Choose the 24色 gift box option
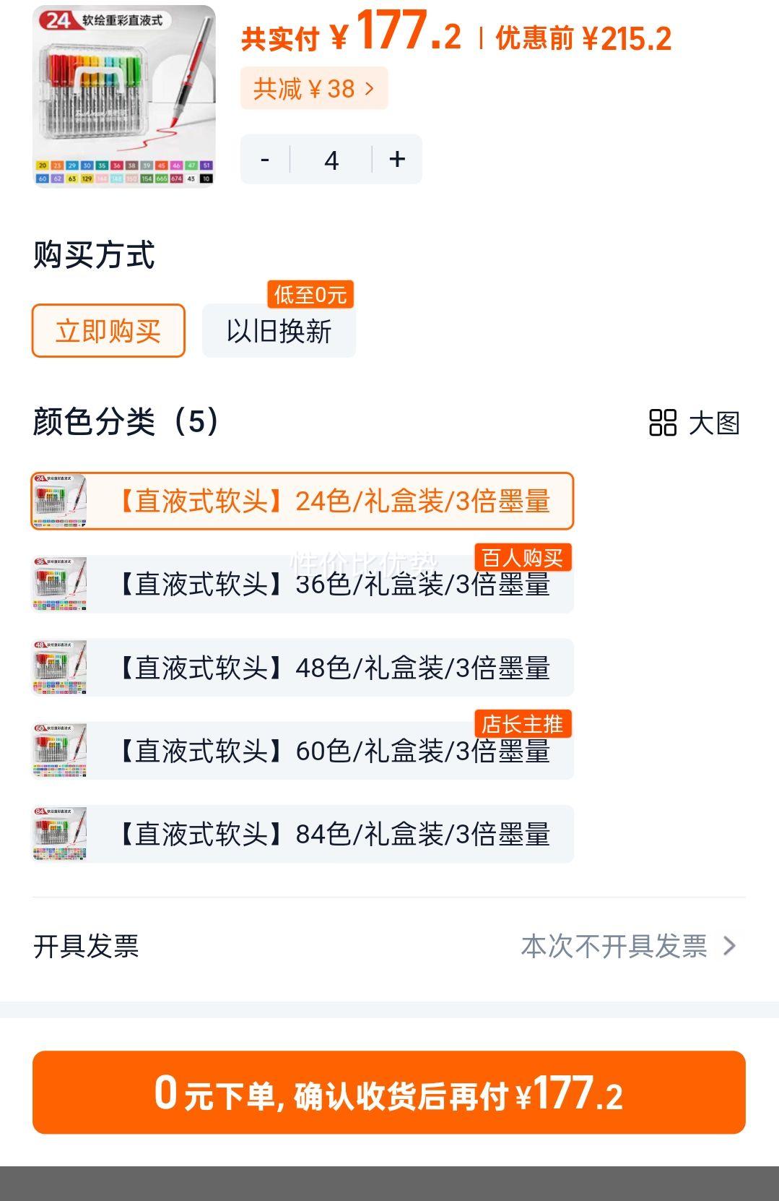779x1201 pixels. coord(334,501)
